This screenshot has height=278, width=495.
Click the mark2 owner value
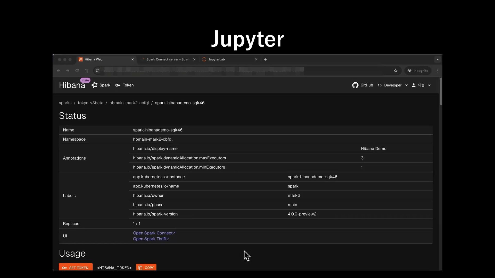click(294, 196)
